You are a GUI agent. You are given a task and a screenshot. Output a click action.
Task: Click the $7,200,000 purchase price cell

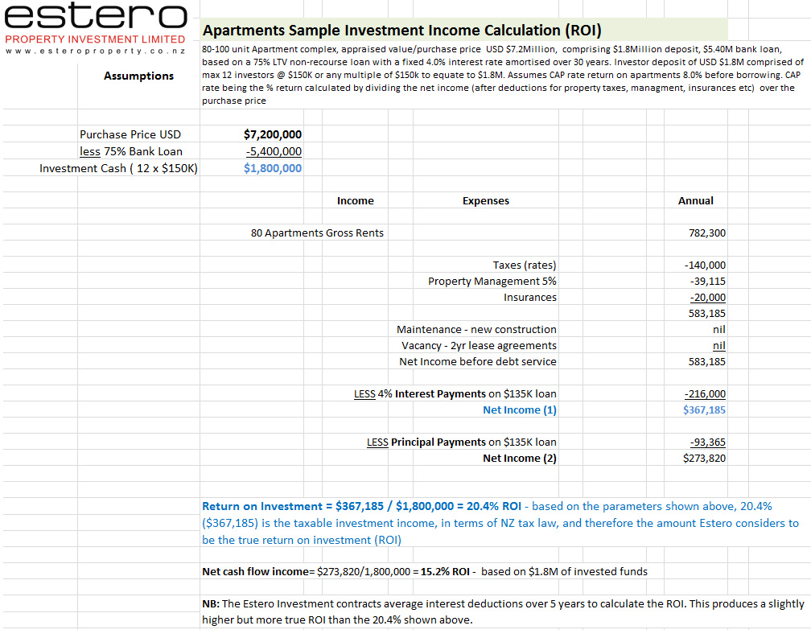point(273,134)
